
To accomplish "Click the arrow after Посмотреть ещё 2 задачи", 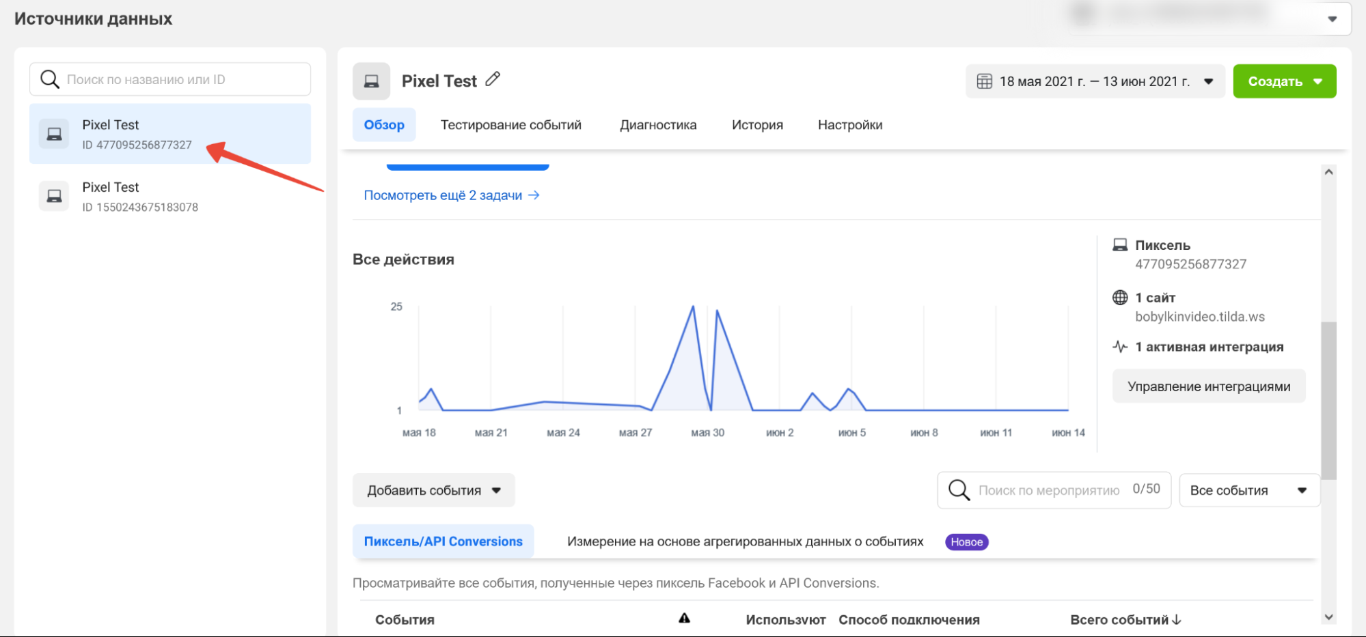I will [x=534, y=195].
